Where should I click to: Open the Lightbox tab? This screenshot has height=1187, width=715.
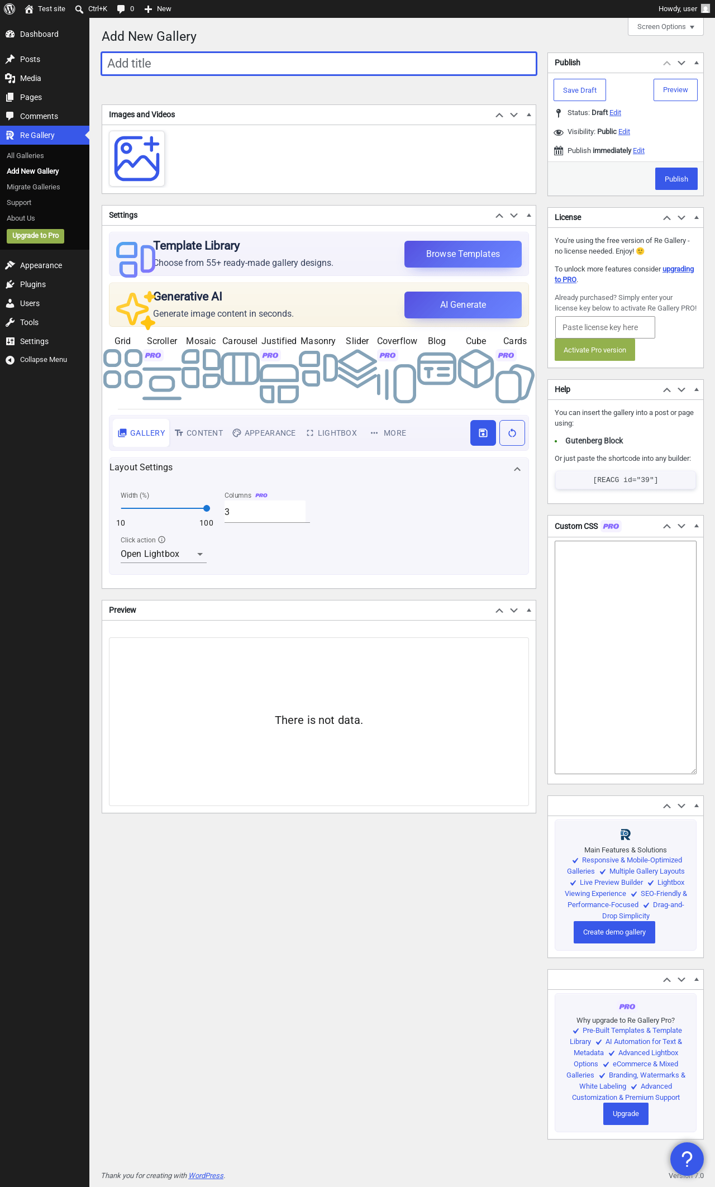point(332,433)
